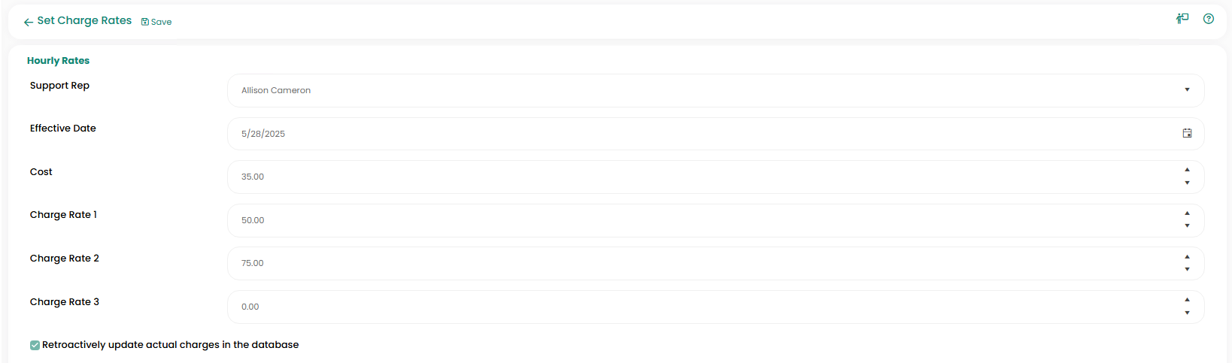
Task: Open the training presentation icon
Action: [x=1182, y=19]
